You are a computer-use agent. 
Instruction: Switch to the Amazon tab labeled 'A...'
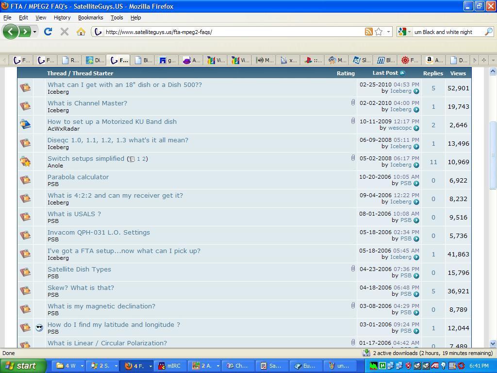(x=434, y=60)
